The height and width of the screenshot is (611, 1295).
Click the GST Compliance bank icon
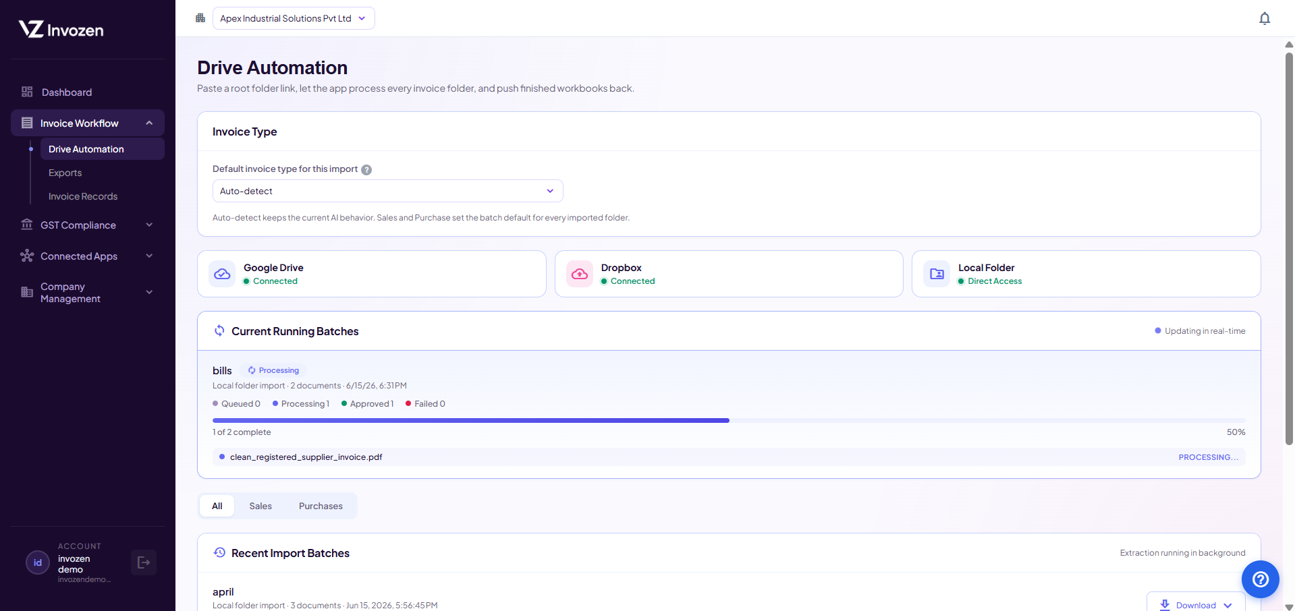click(x=27, y=225)
